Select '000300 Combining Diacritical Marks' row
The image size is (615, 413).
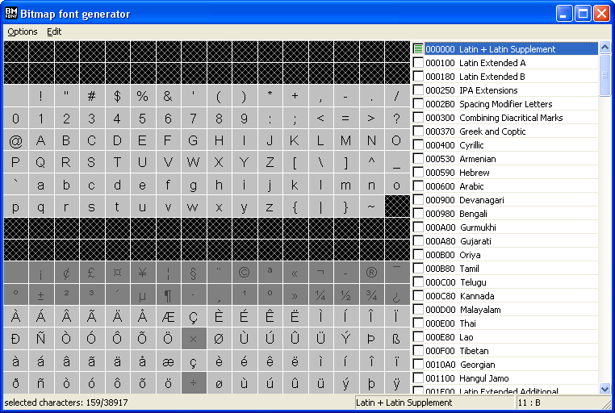[x=505, y=118]
